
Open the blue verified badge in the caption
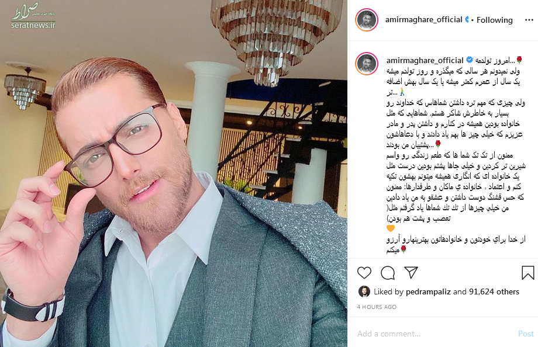coord(469,60)
